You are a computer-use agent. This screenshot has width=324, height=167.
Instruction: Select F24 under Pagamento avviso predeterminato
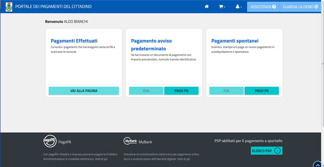(x=146, y=91)
